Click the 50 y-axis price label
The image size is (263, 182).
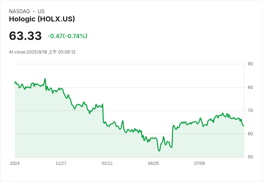(250, 157)
